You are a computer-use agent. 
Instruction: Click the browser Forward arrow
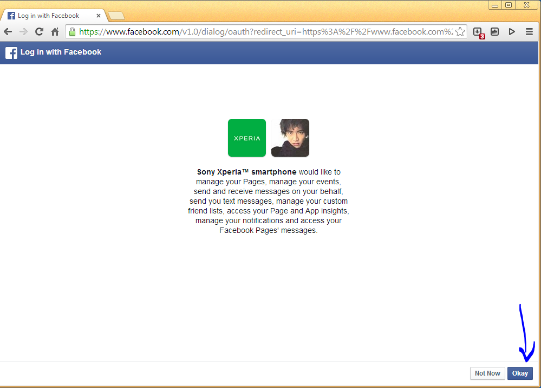point(23,32)
